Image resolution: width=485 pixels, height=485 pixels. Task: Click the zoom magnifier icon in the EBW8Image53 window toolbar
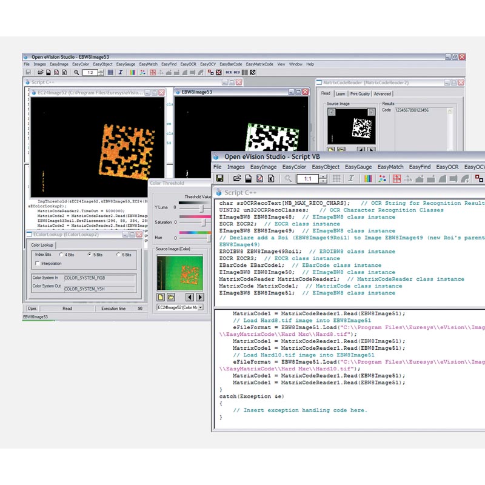76,72
